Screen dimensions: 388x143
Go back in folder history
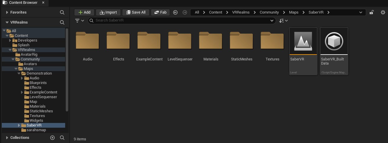coord(175,12)
